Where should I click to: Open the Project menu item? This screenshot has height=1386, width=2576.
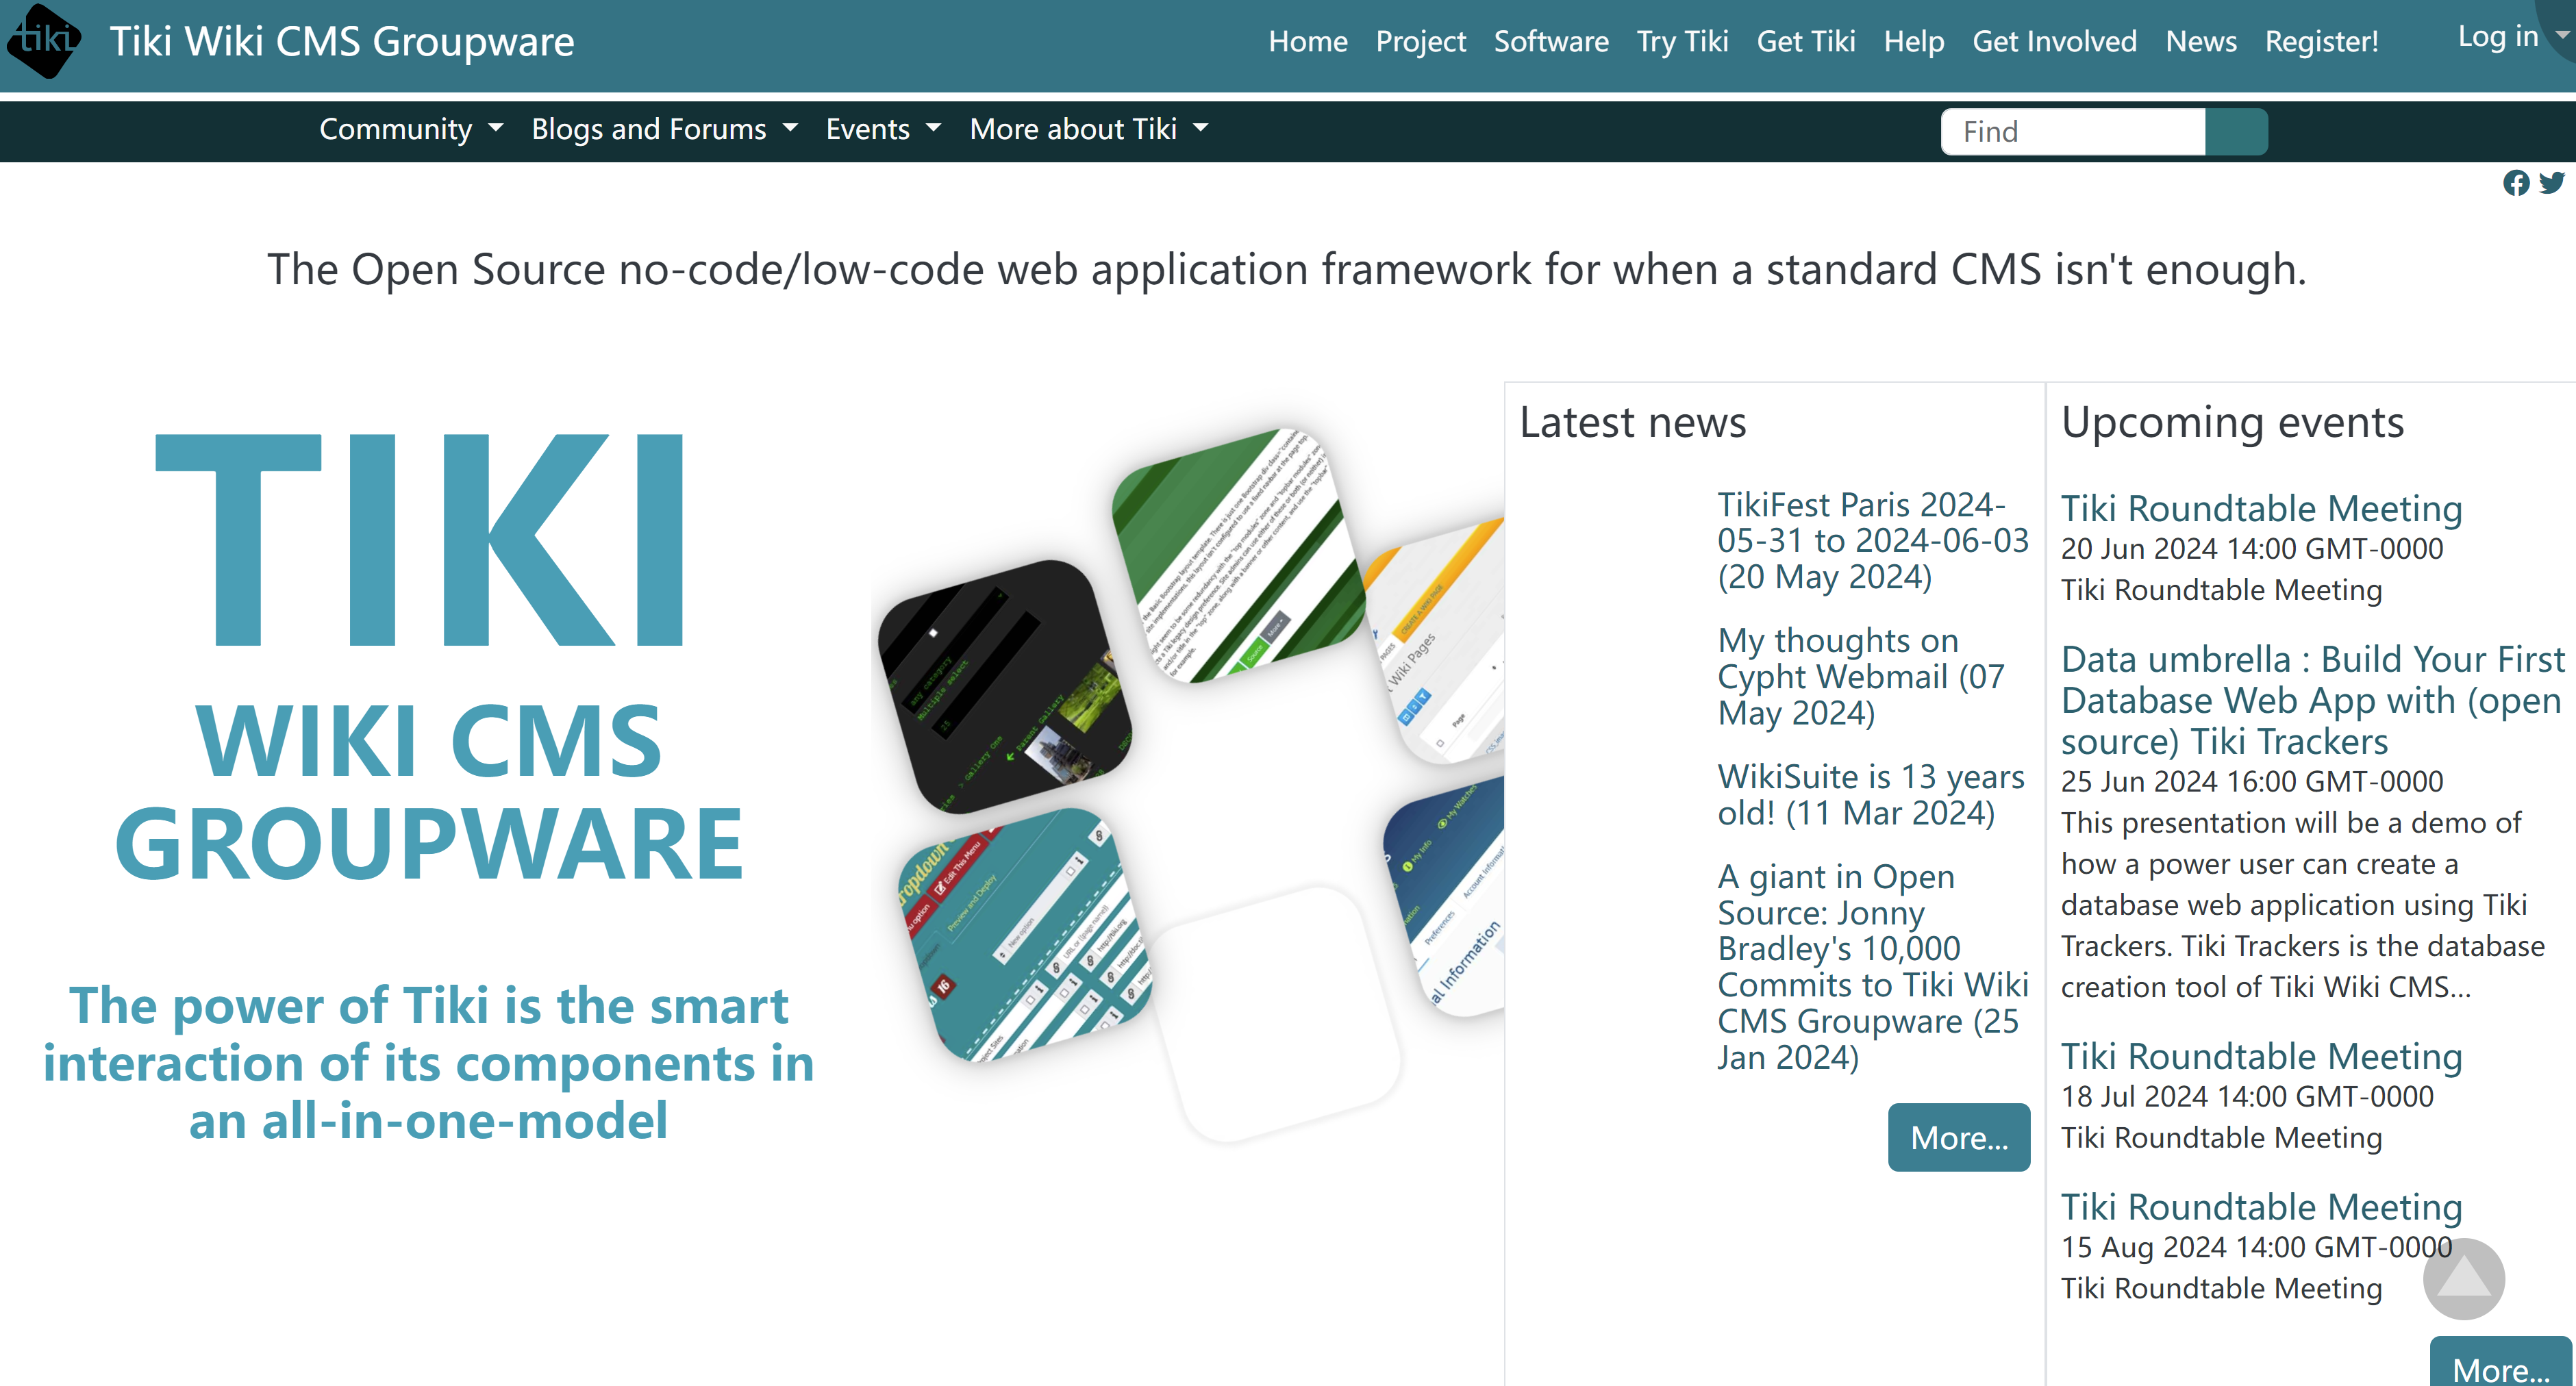tap(1420, 41)
